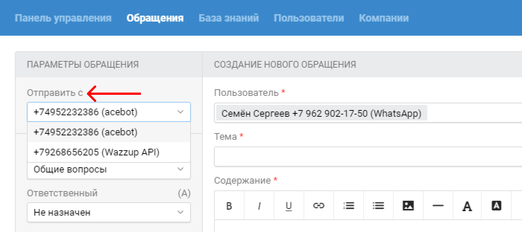Click the Ответственный label

(62, 193)
